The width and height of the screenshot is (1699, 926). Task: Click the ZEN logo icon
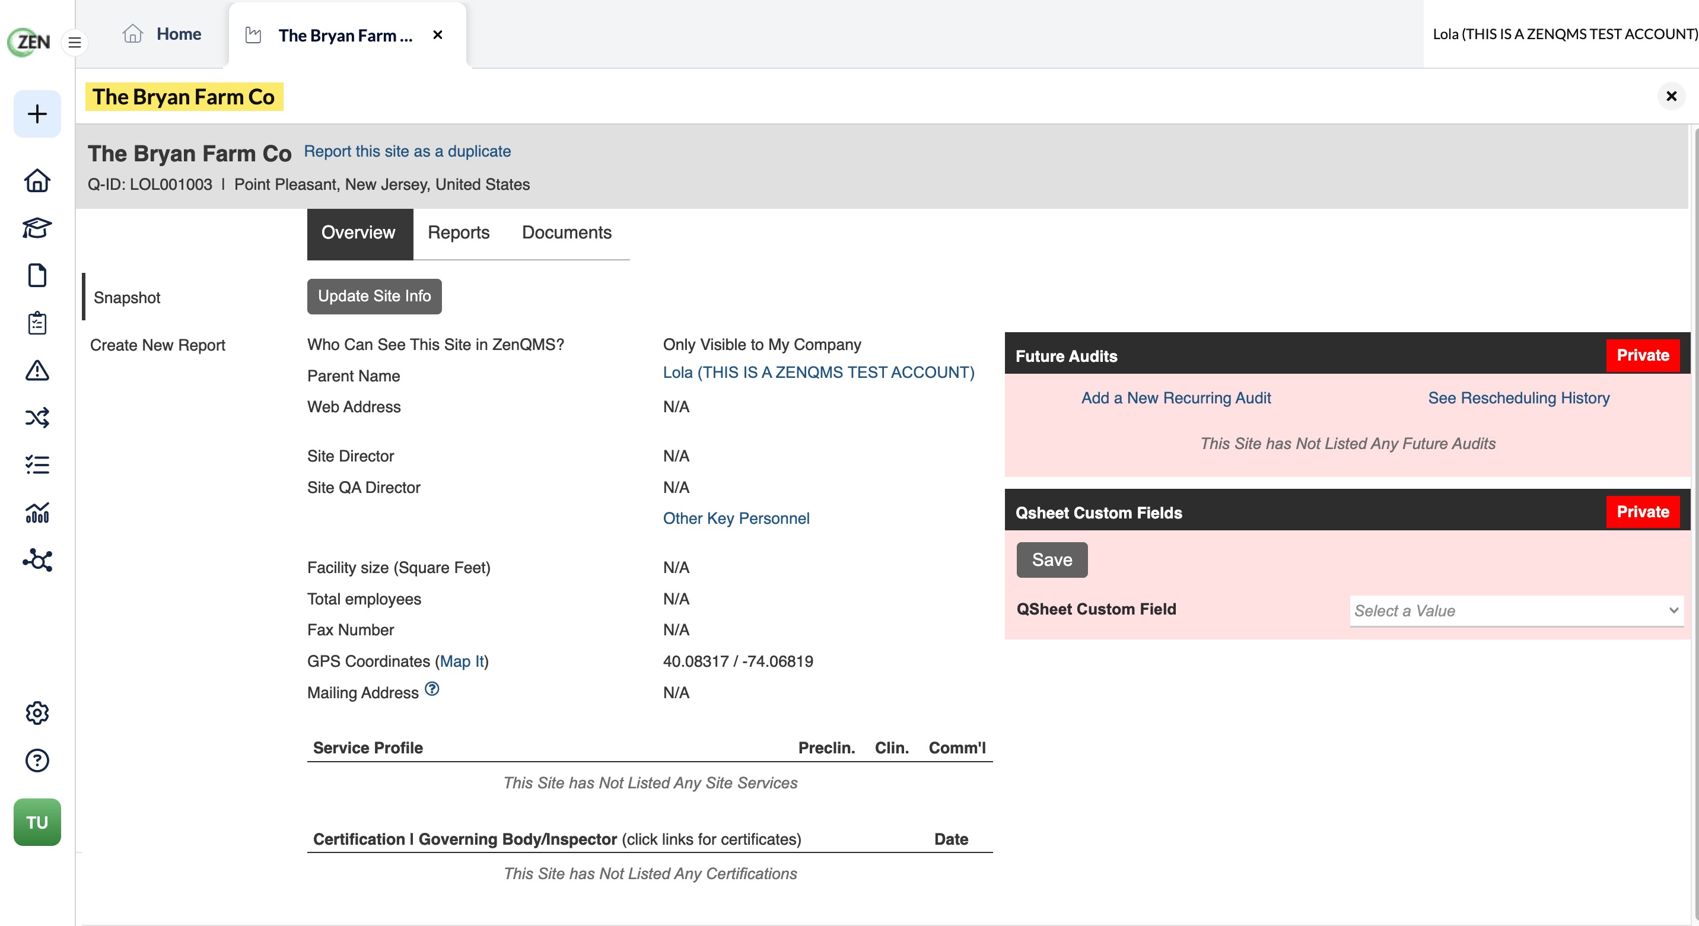29,42
